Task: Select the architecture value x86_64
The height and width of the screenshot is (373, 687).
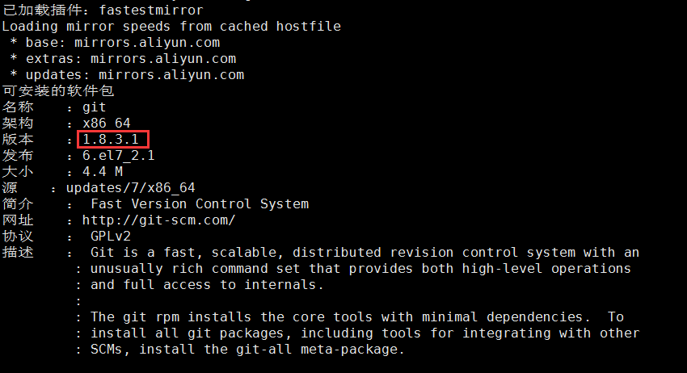Action: pyautogui.click(x=107, y=123)
